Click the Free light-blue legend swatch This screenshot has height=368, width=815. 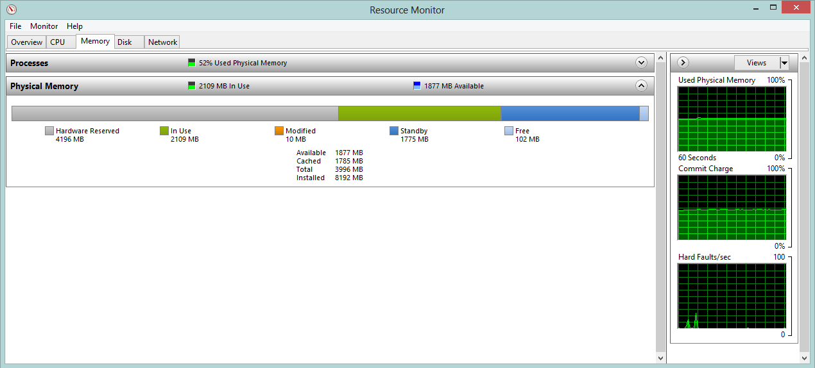pyautogui.click(x=509, y=131)
